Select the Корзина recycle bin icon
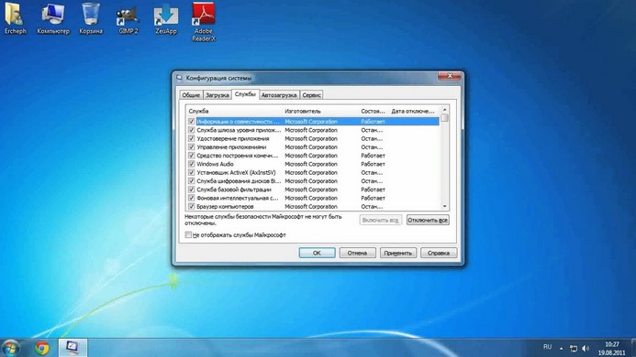636x357 pixels. click(x=91, y=18)
